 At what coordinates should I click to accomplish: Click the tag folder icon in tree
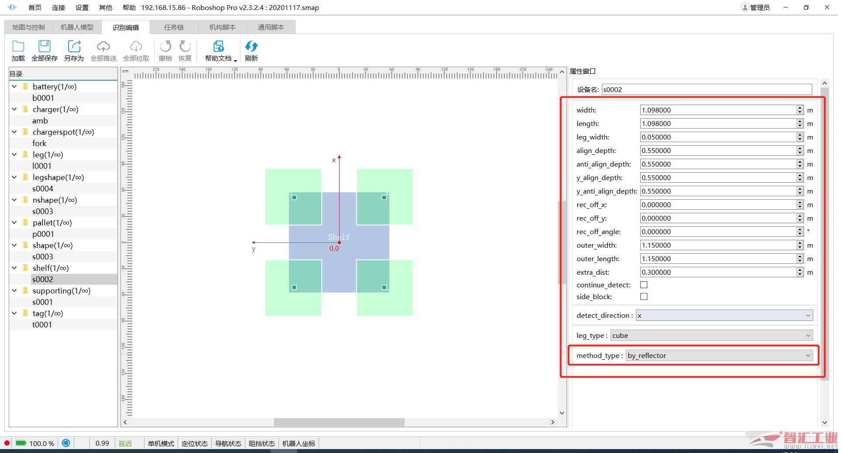[25, 313]
